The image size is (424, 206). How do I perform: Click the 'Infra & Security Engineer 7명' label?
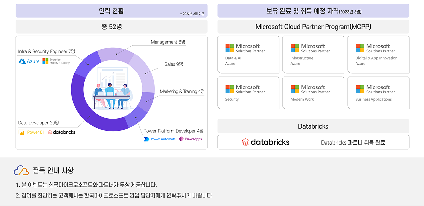point(47,51)
